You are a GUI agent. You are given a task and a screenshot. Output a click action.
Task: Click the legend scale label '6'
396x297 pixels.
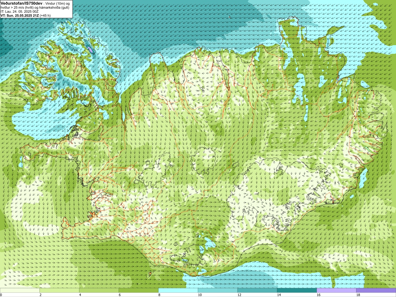point(120,295)
